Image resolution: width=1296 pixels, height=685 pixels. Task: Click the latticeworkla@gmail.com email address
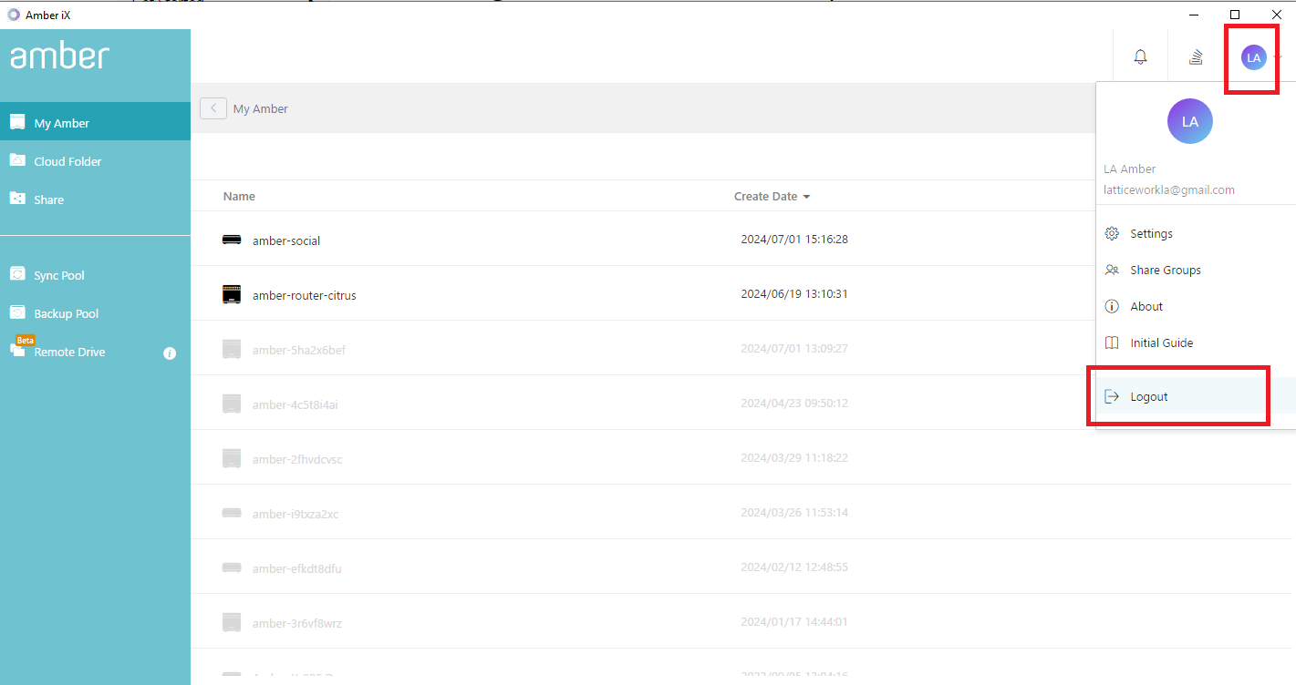pos(1169,189)
